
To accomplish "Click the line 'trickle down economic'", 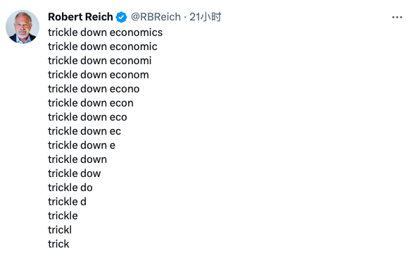I will tap(103, 47).
